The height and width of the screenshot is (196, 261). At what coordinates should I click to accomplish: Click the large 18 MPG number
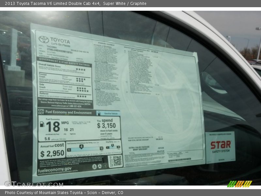53,127
